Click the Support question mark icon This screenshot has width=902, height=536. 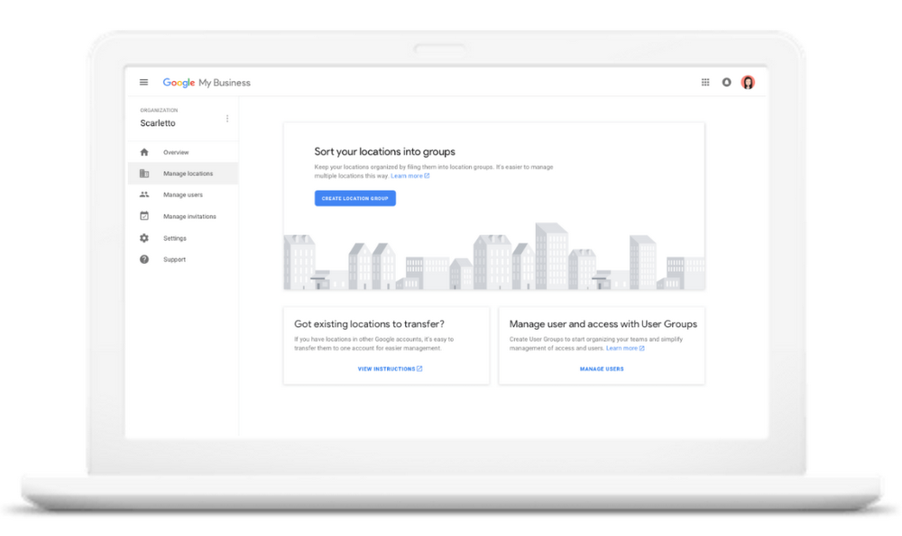tap(144, 259)
